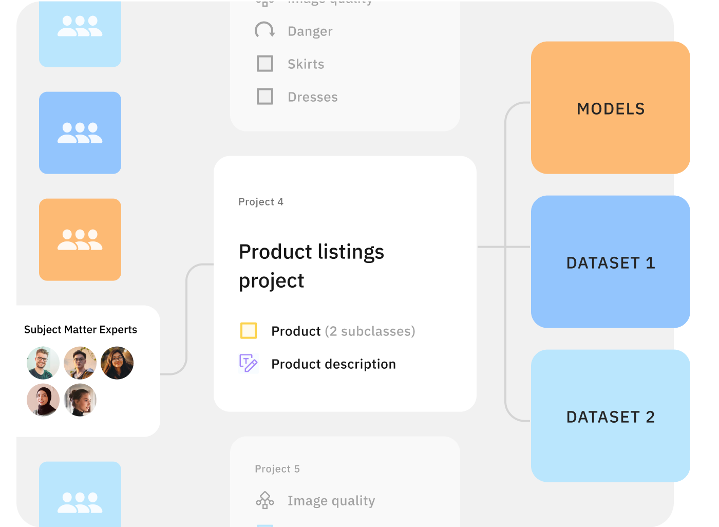Screen dimensions: 719x527
Task: Select the DATASET 1 tab
Action: click(610, 262)
